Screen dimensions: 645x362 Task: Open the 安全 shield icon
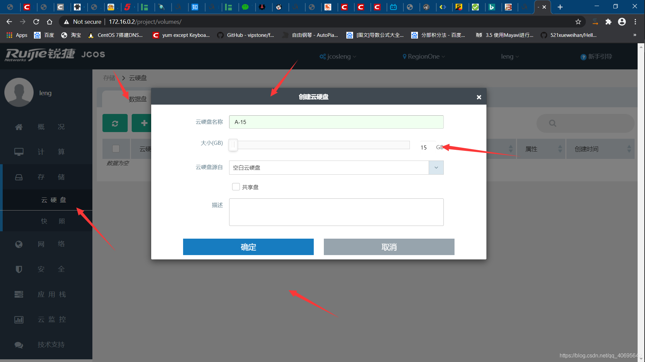coord(19,269)
